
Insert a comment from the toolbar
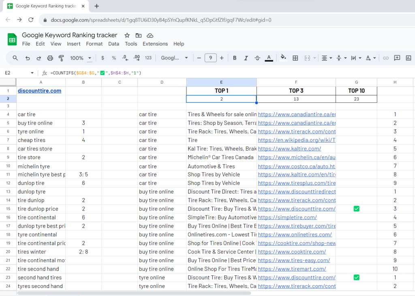tap(397, 58)
